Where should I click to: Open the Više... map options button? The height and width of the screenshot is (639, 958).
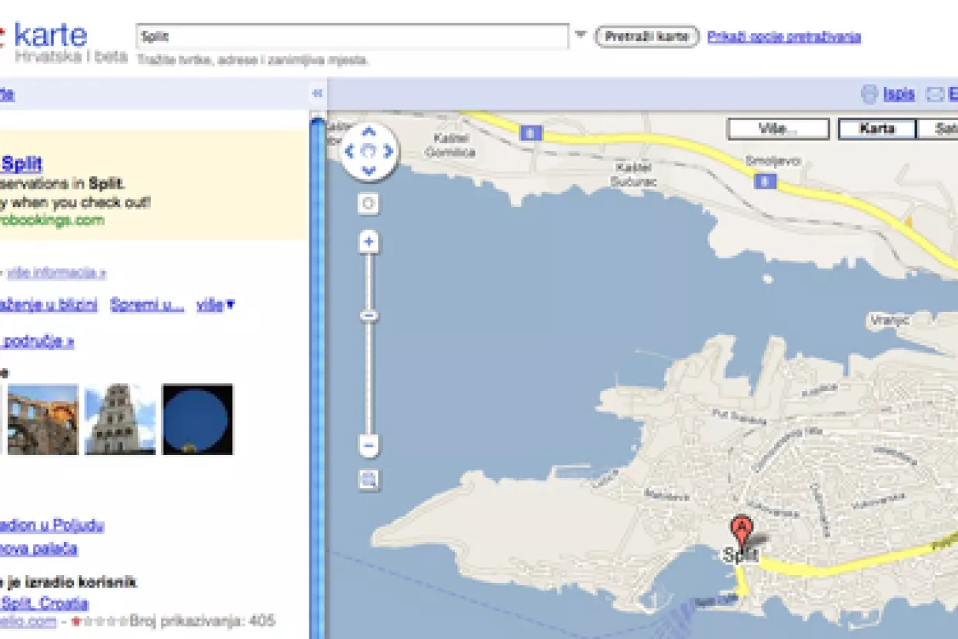tap(778, 129)
